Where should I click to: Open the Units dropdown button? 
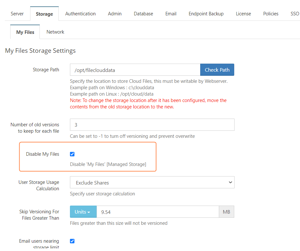pyautogui.click(x=83, y=212)
